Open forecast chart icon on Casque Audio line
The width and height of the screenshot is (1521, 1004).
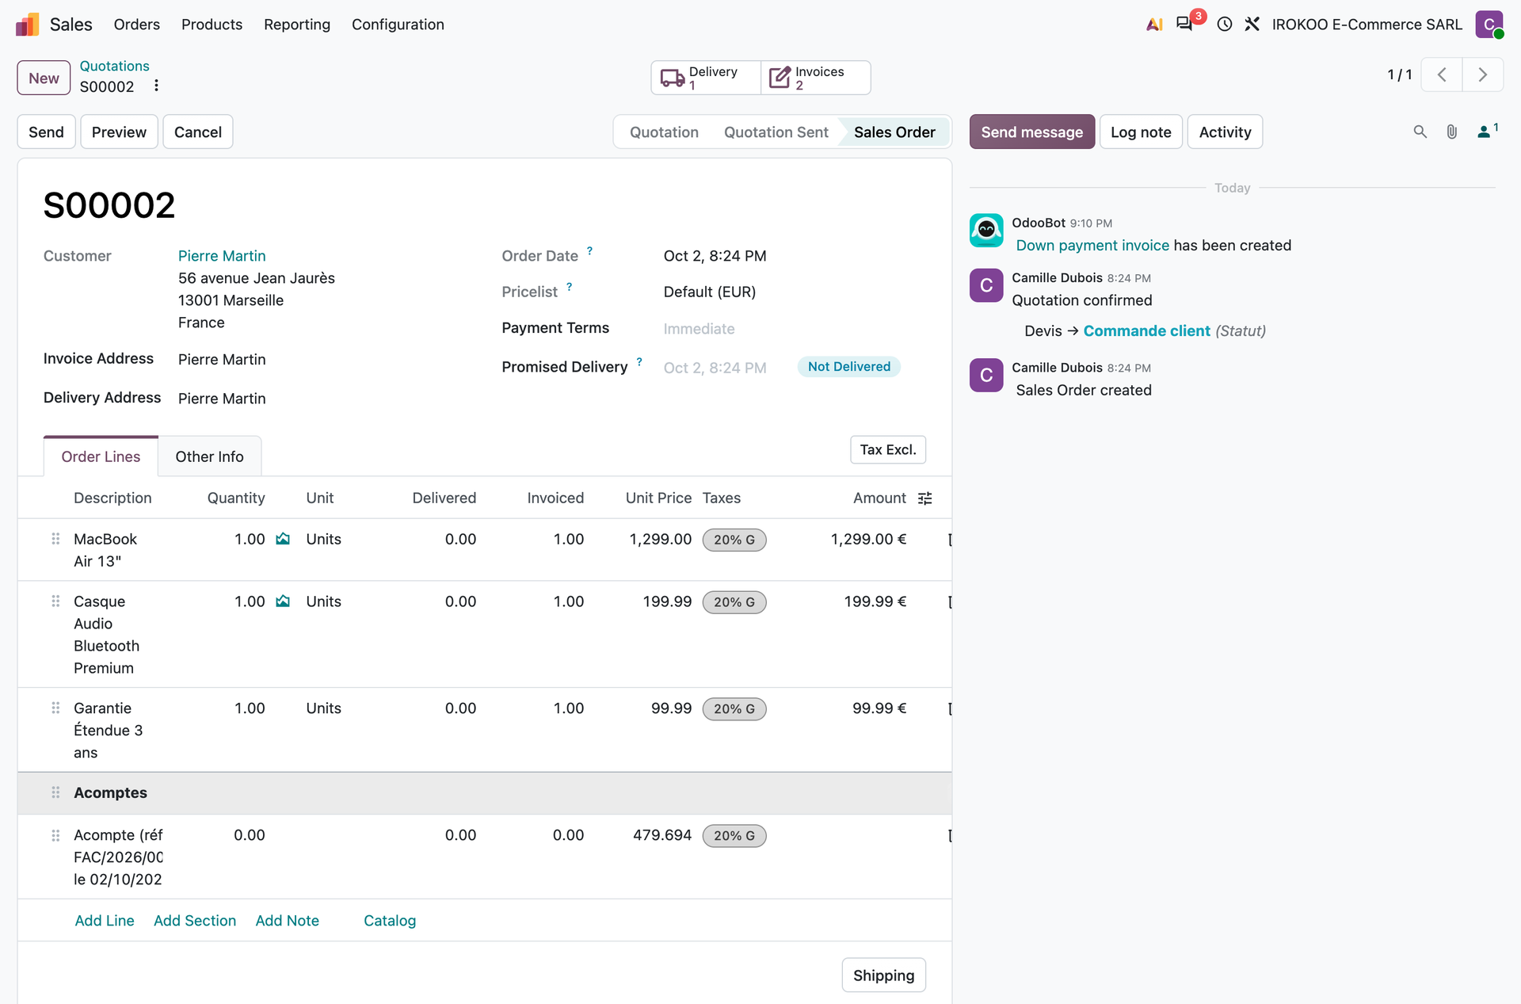[x=283, y=601]
